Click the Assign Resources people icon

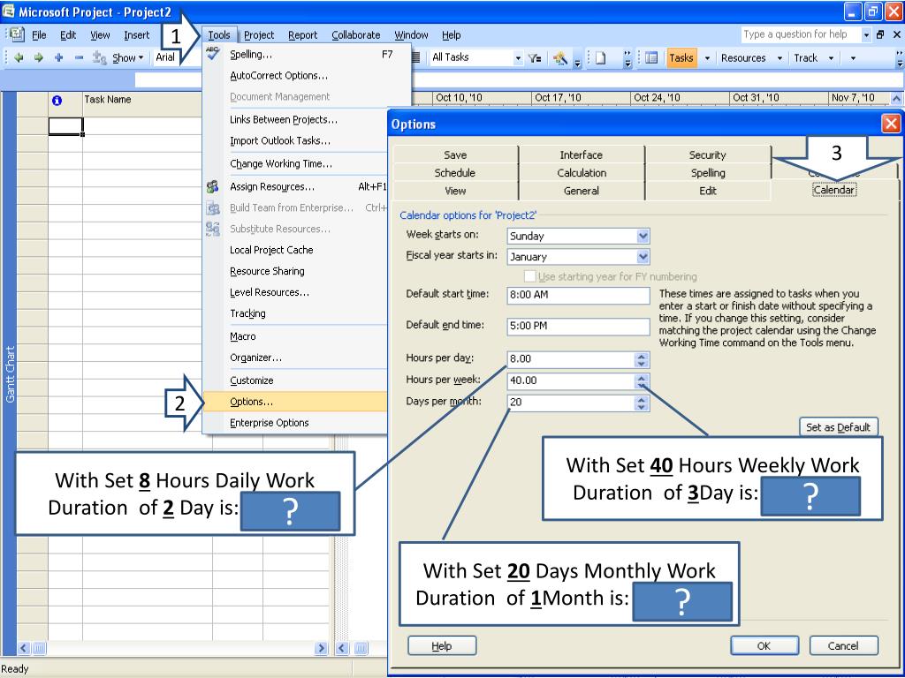pos(212,186)
